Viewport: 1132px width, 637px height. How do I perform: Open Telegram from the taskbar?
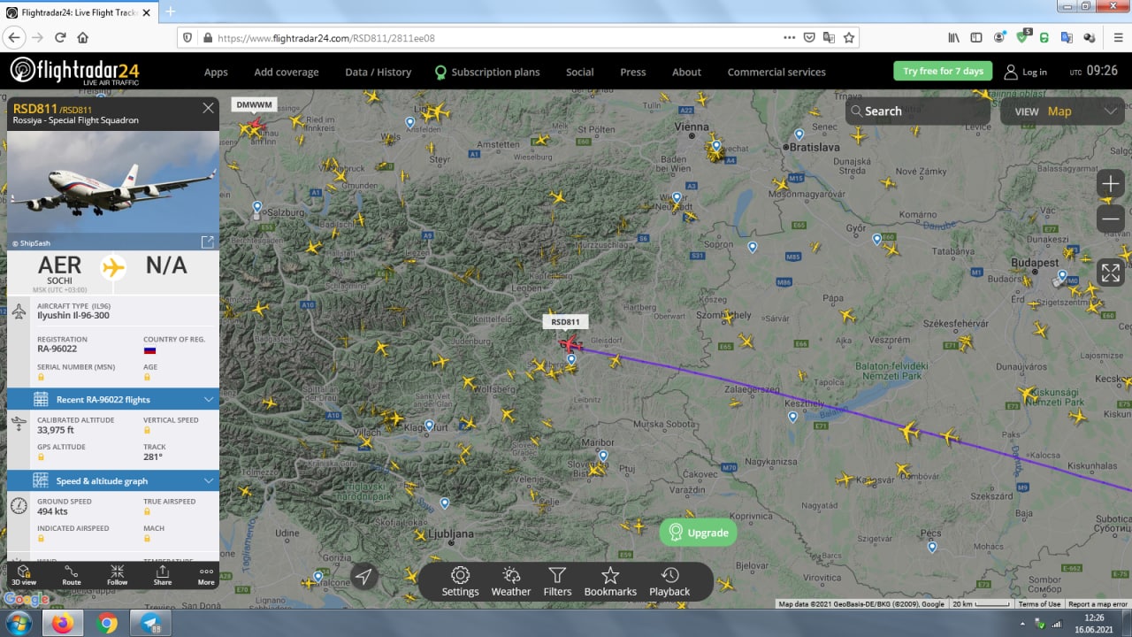(x=150, y=623)
